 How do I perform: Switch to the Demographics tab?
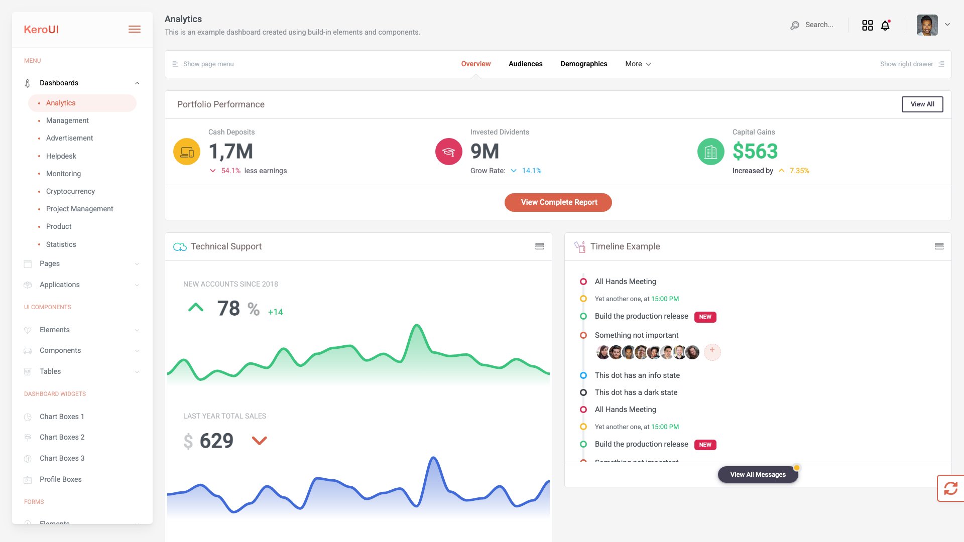(583, 64)
